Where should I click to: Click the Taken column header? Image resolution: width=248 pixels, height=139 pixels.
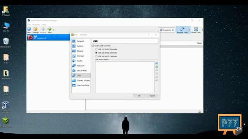(x=200, y=43)
